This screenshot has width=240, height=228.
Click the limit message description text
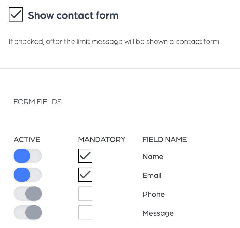[x=114, y=42]
